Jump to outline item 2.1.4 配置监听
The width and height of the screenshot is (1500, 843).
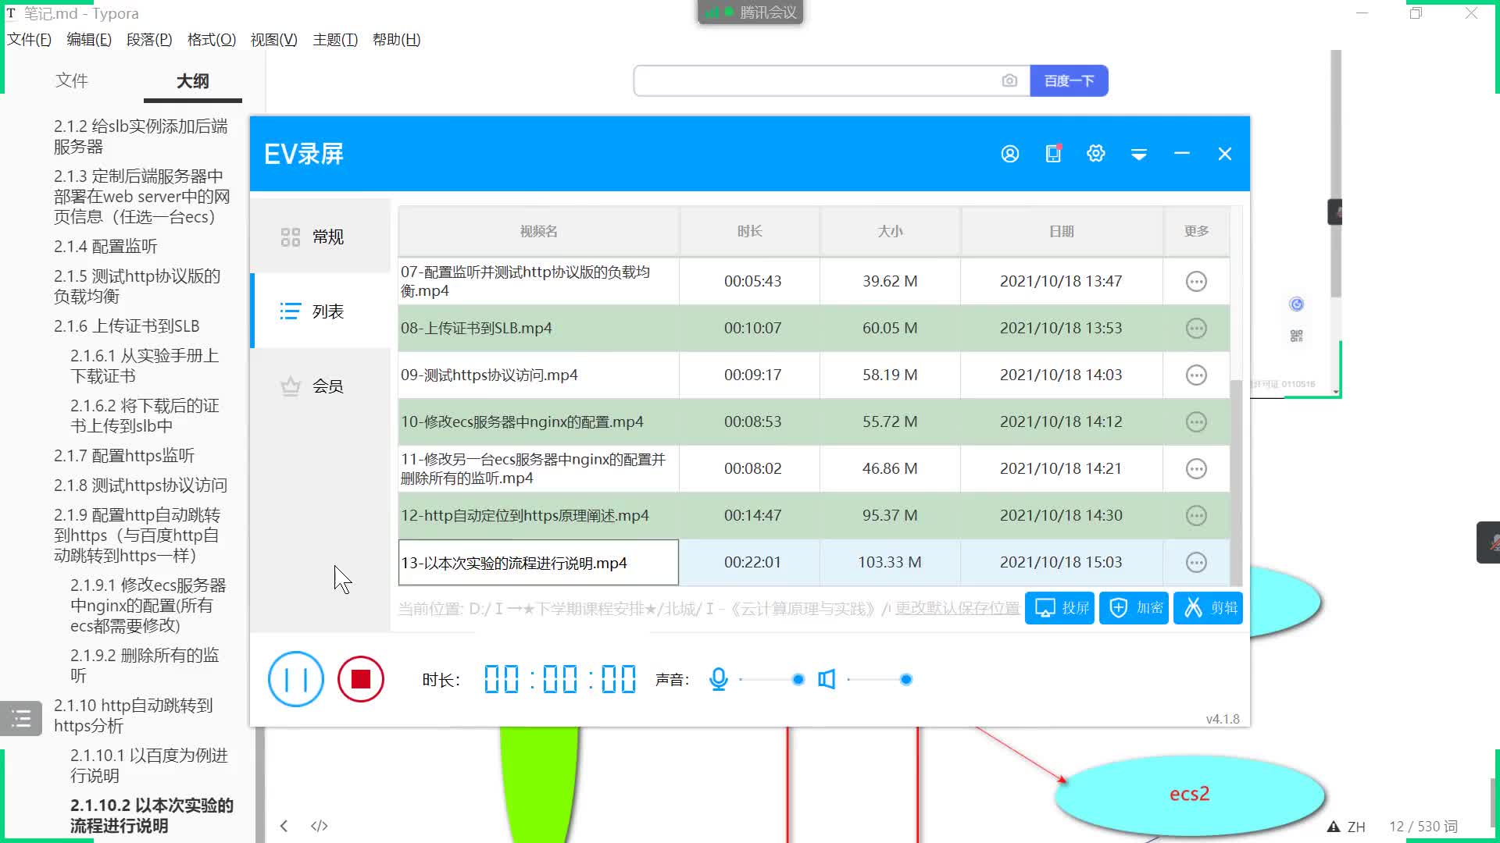pyautogui.click(x=105, y=247)
